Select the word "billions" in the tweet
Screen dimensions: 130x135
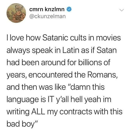tap(90, 62)
